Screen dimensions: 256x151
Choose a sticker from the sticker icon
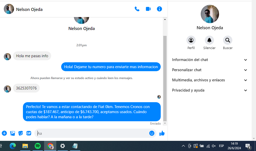(21, 133)
